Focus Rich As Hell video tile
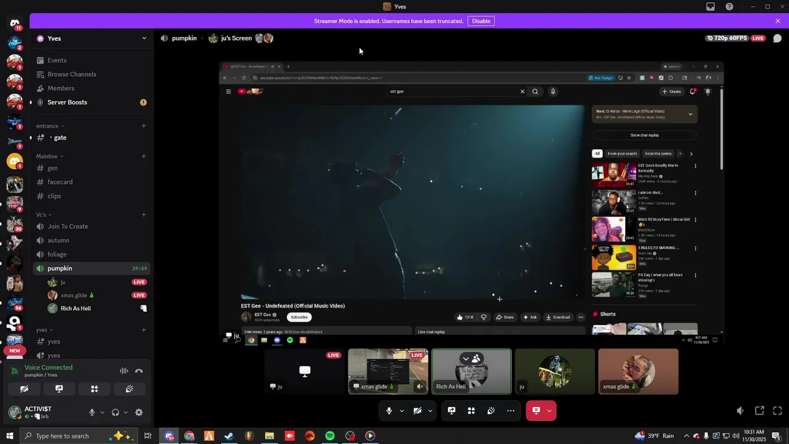This screenshot has width=789, height=444. coord(472,371)
